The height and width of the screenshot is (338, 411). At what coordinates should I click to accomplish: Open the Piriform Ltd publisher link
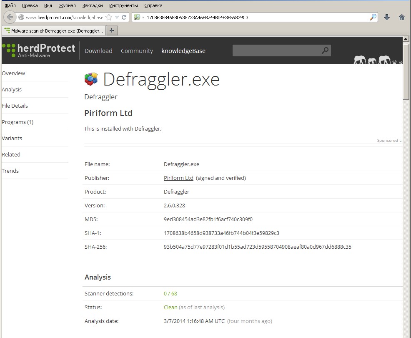tap(178, 178)
